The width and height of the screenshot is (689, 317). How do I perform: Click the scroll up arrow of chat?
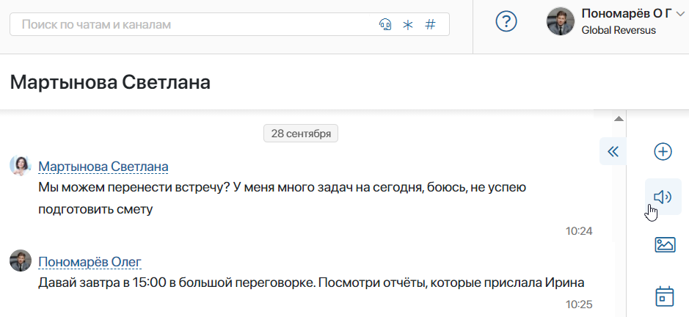[x=619, y=119]
